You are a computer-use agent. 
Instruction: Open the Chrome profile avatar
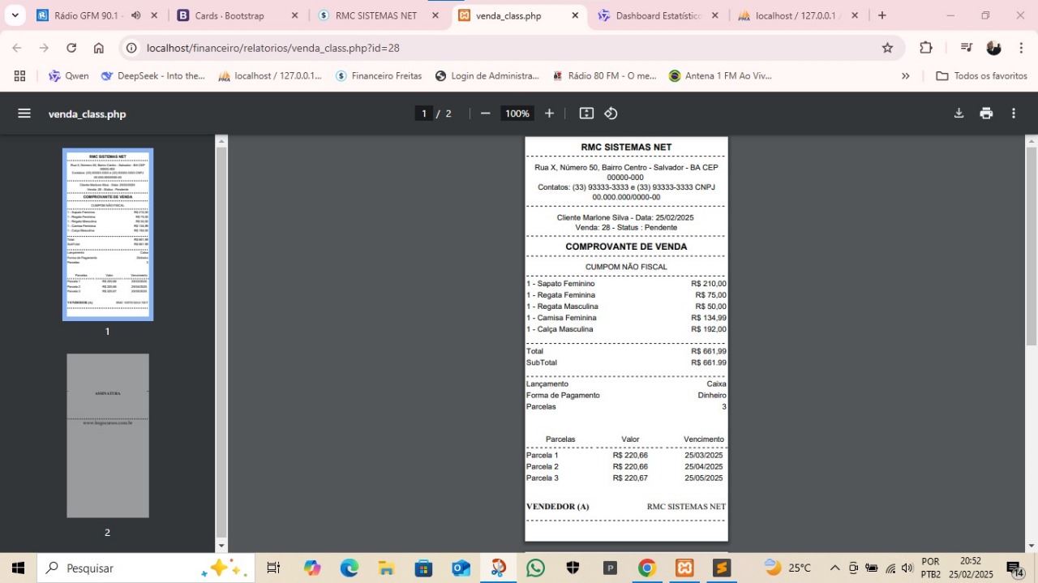993,48
